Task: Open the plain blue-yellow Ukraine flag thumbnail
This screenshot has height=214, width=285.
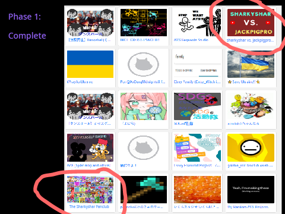Action: click(x=90, y=64)
